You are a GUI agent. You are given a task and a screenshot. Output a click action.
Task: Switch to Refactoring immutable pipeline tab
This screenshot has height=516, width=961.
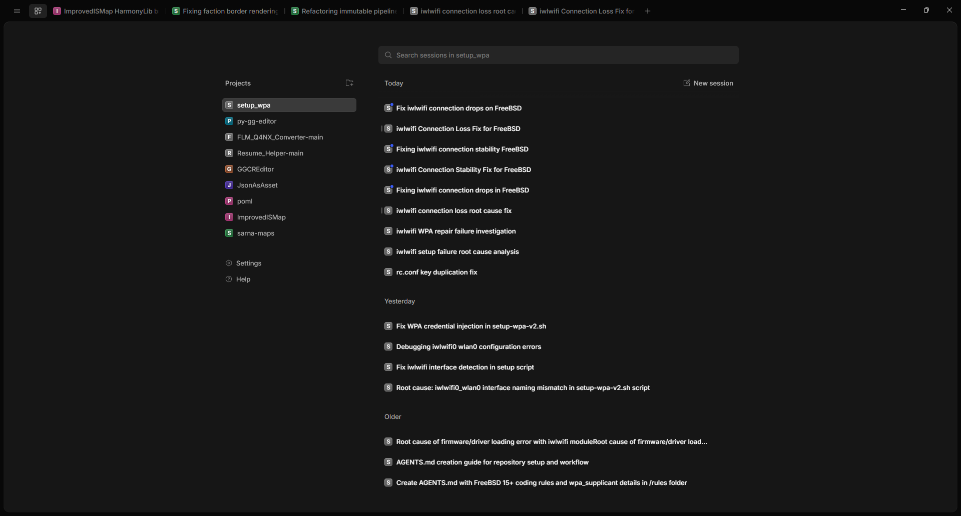pyautogui.click(x=344, y=11)
